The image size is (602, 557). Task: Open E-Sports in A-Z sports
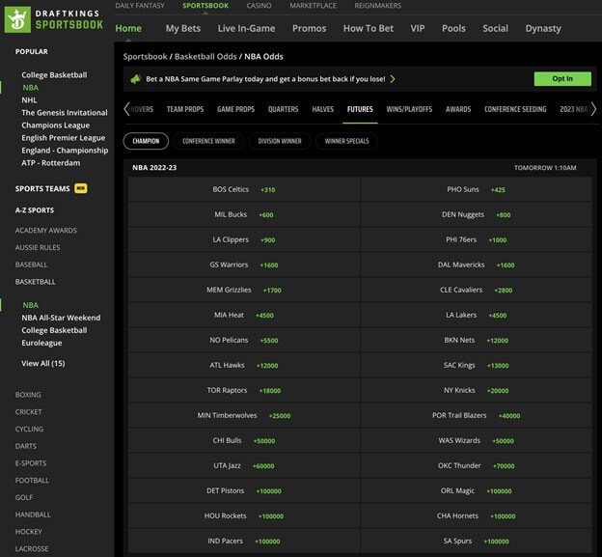tap(31, 463)
